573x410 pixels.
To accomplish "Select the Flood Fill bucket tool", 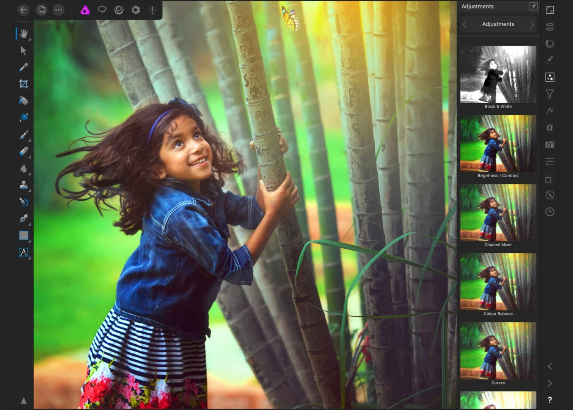I will 24,101.
